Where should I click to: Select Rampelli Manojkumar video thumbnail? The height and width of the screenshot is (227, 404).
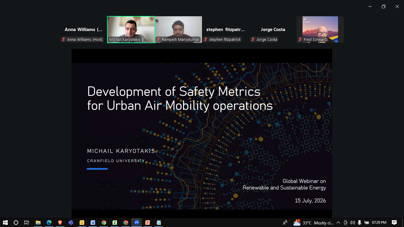(x=178, y=30)
